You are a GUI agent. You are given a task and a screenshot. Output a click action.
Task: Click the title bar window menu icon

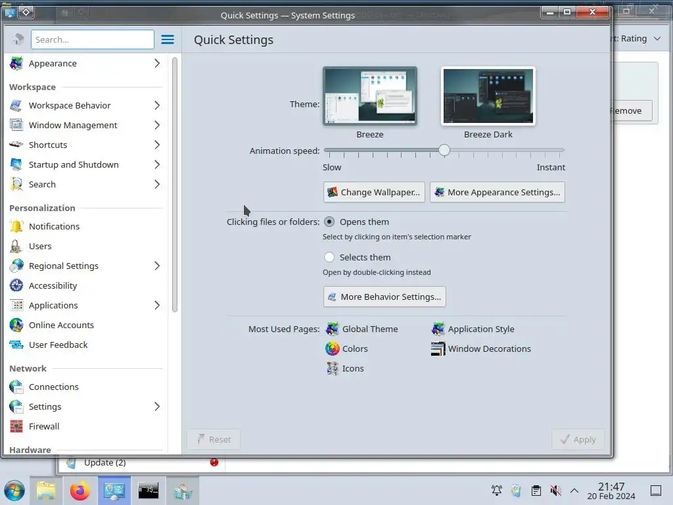tap(11, 12)
